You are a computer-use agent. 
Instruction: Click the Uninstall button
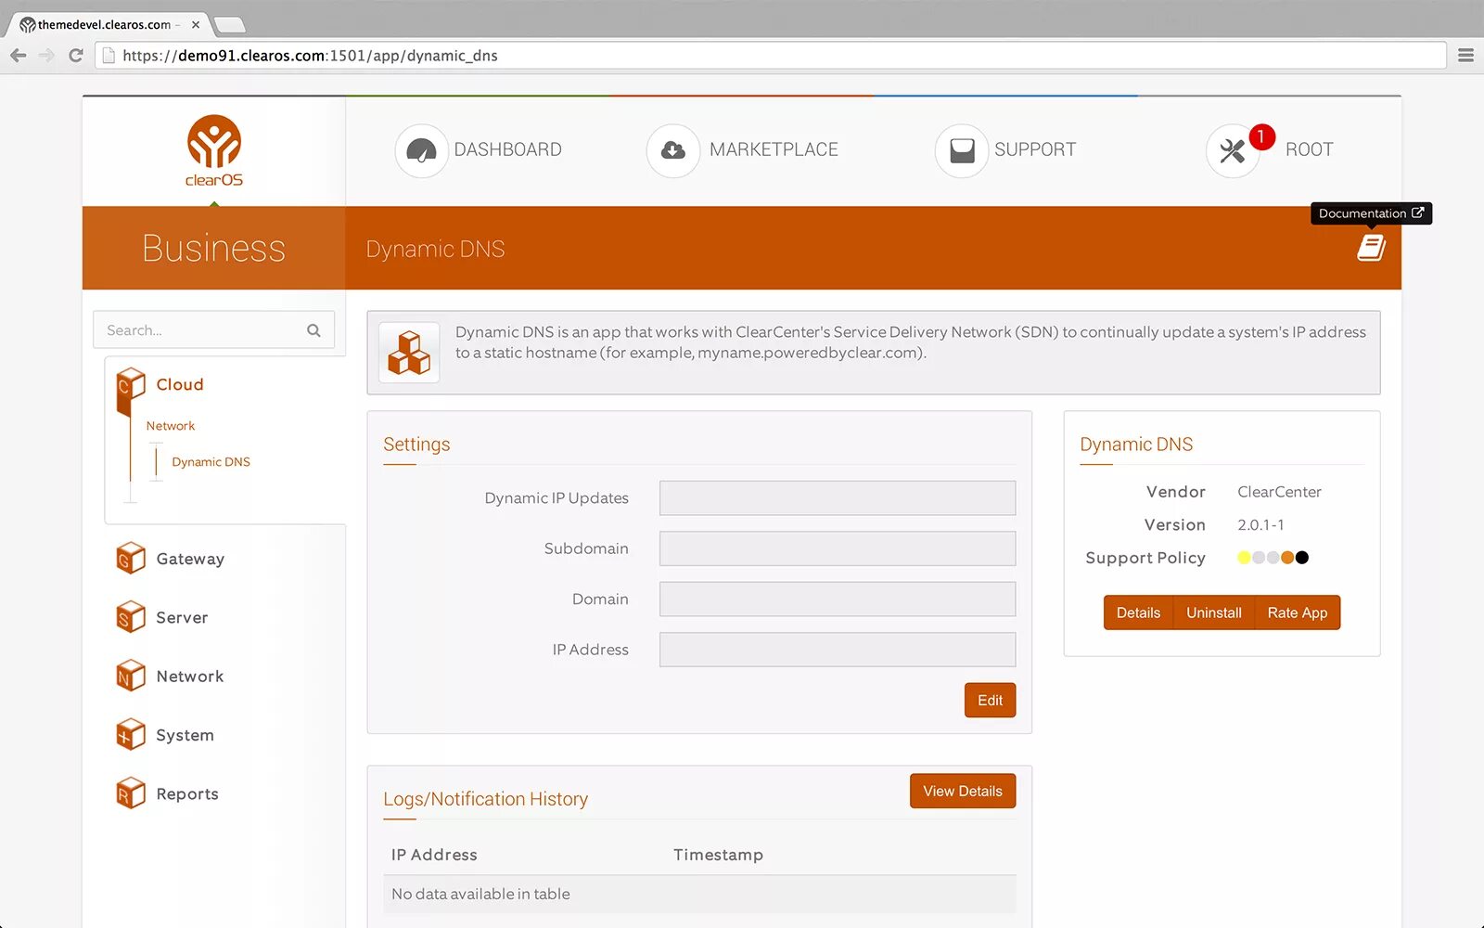1213,612
